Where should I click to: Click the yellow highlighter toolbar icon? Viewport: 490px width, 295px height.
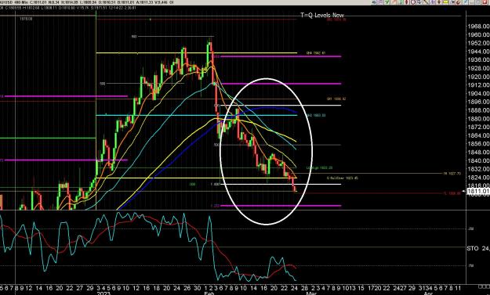445,2
